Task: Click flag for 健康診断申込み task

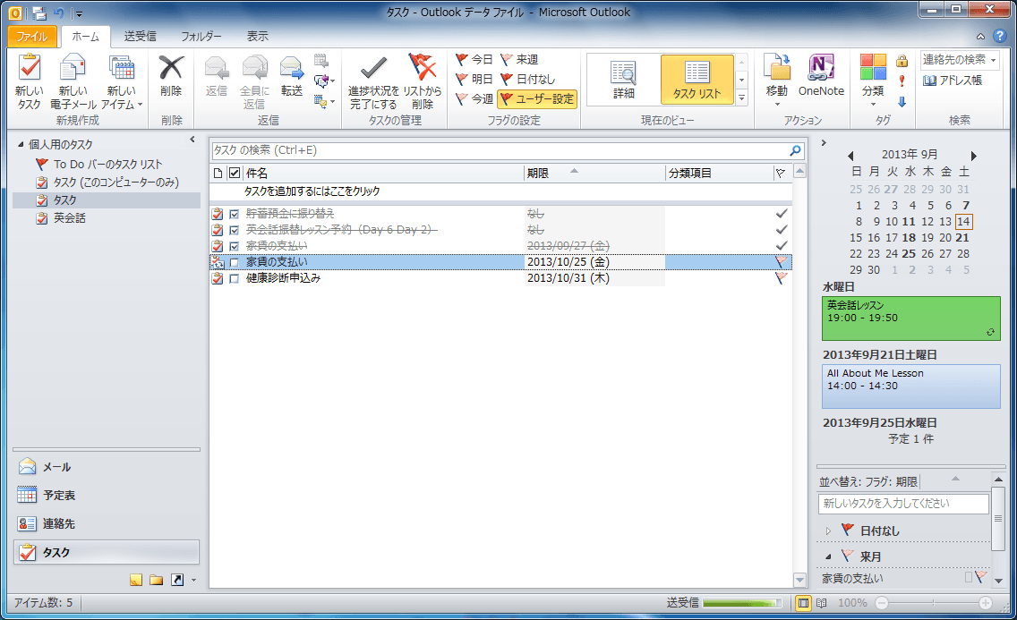Action: (782, 278)
